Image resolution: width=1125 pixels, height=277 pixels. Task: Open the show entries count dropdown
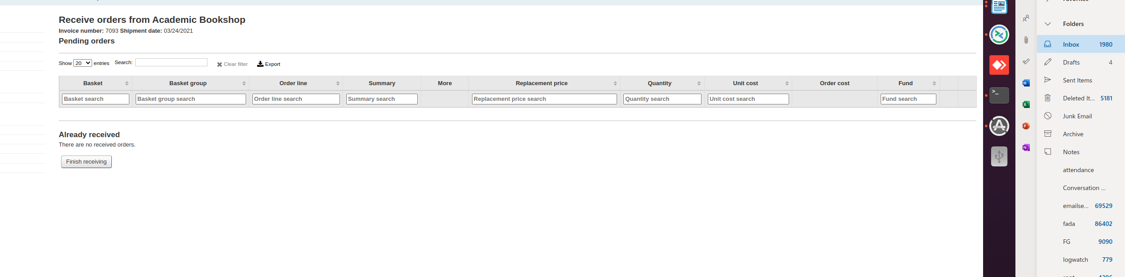(83, 63)
